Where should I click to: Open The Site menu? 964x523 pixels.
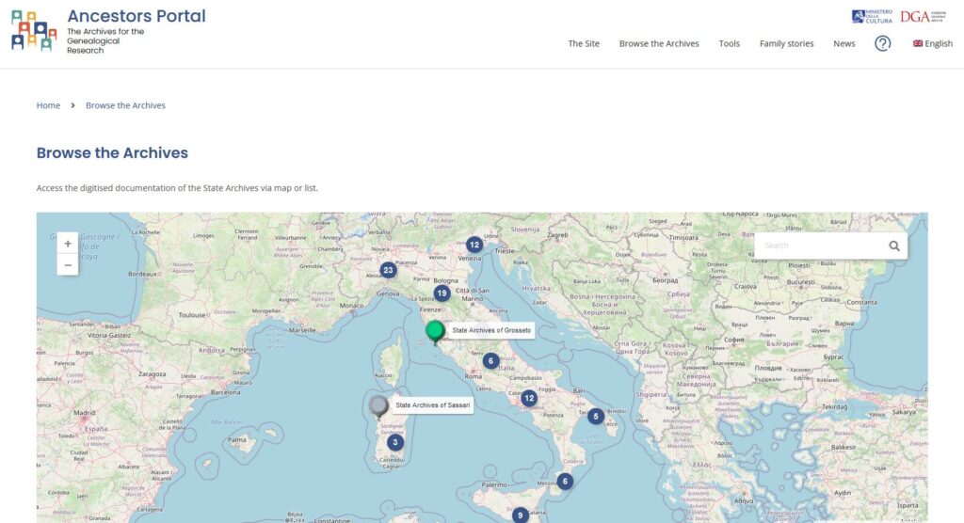pyautogui.click(x=584, y=44)
